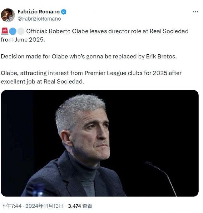This screenshot has width=203, height=213.
Task: Click the blue verified badge
Action: [x=63, y=12]
